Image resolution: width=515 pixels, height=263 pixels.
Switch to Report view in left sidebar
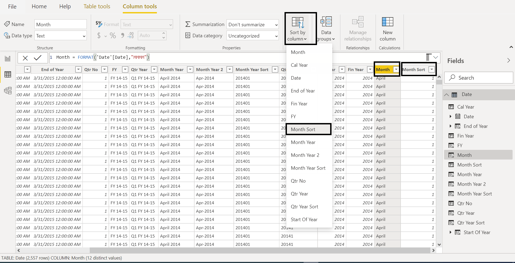8,59
